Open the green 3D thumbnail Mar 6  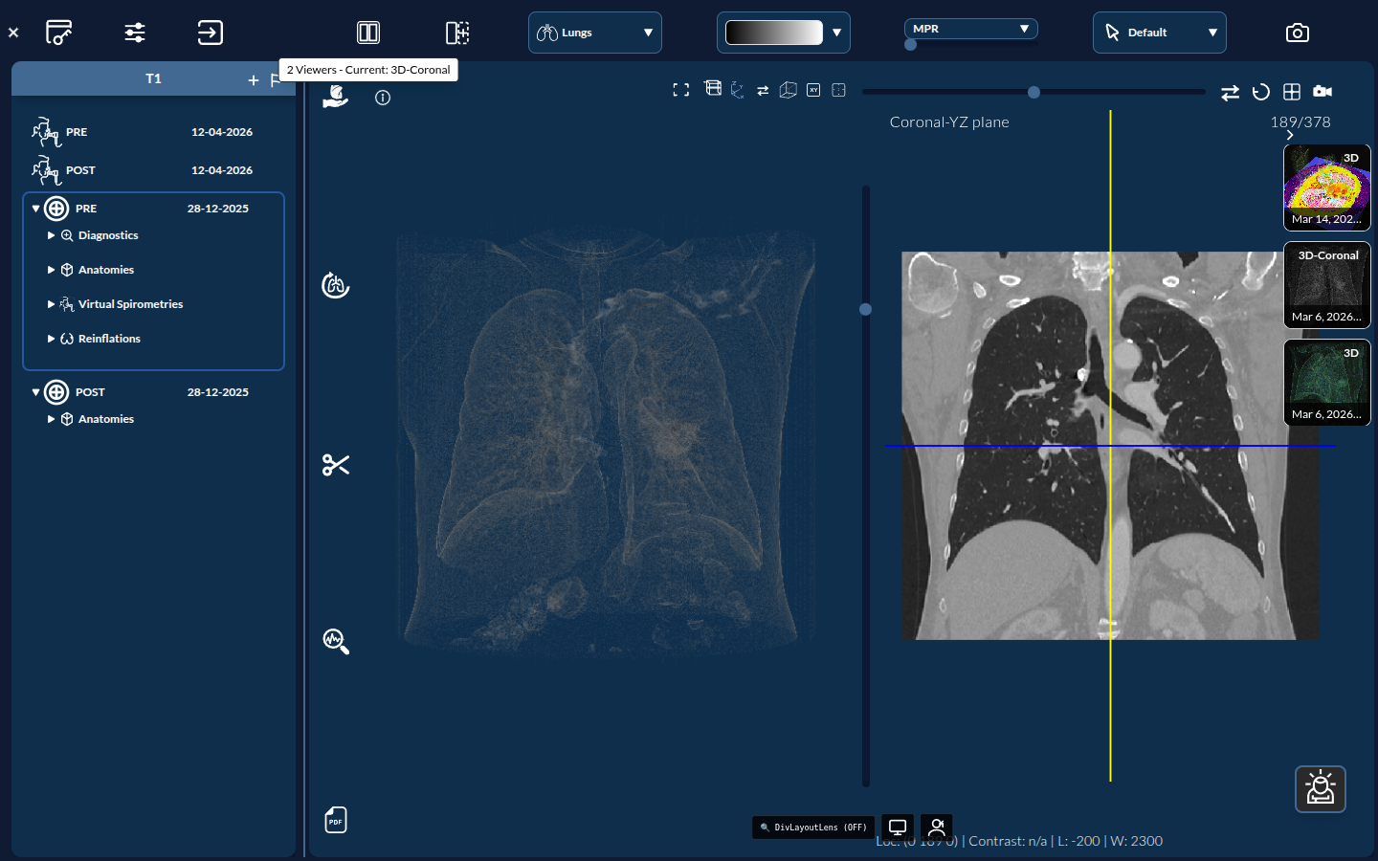pos(1327,383)
